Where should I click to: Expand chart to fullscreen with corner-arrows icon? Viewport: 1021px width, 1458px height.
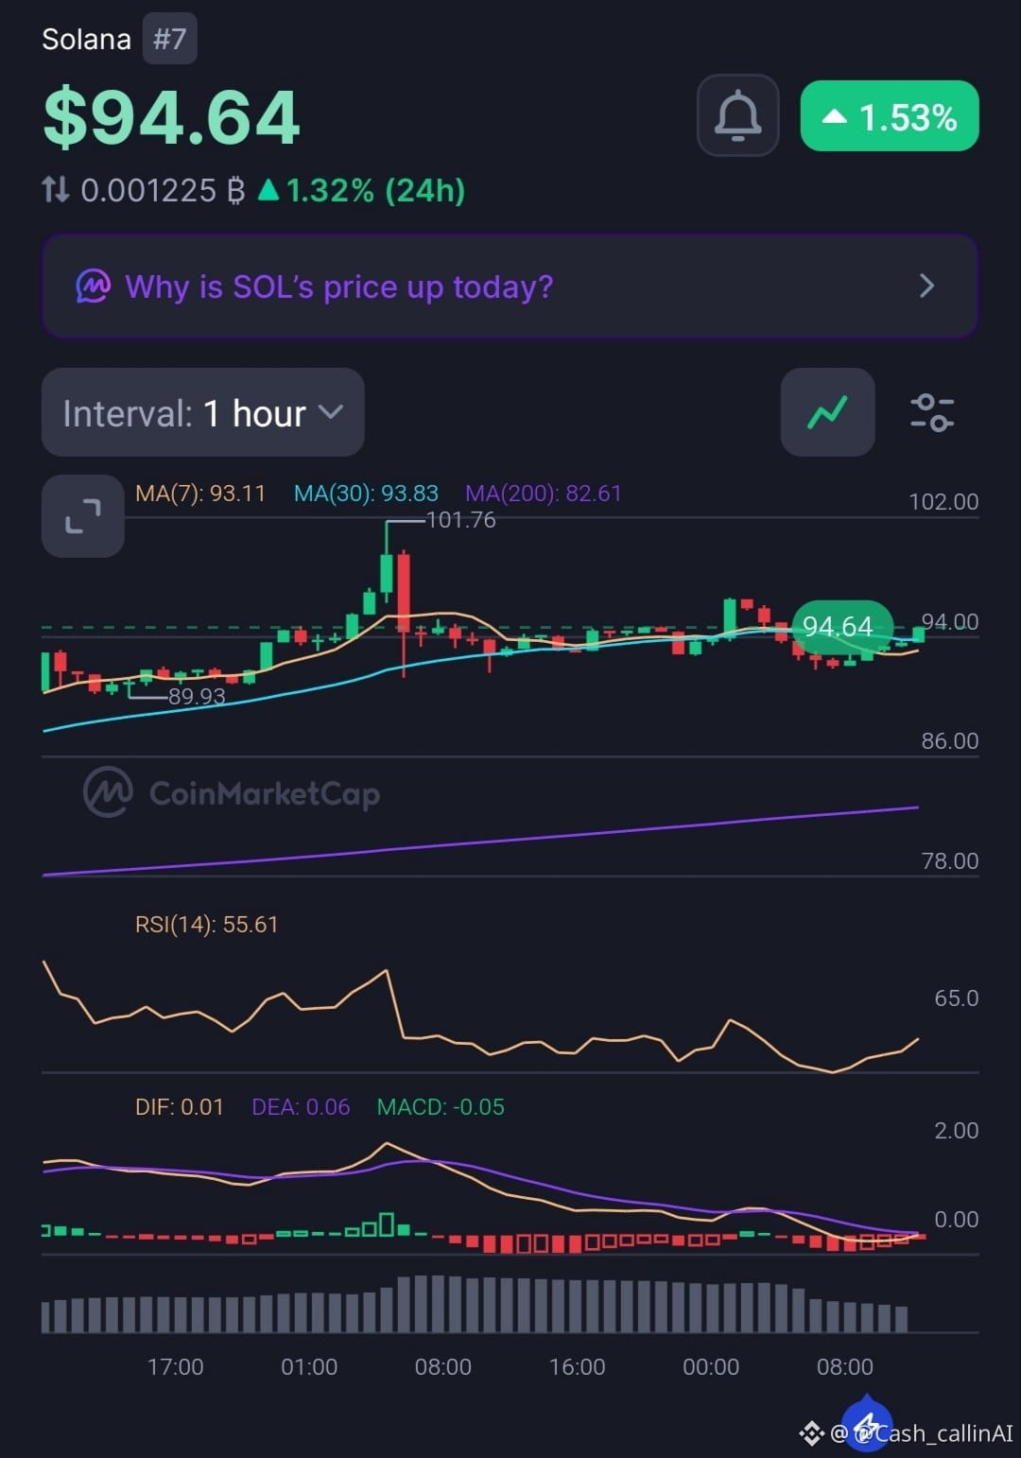pos(83,516)
